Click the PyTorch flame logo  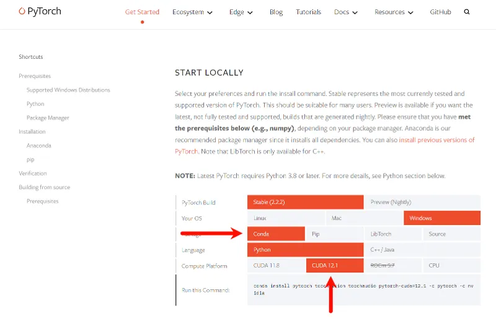point(22,11)
